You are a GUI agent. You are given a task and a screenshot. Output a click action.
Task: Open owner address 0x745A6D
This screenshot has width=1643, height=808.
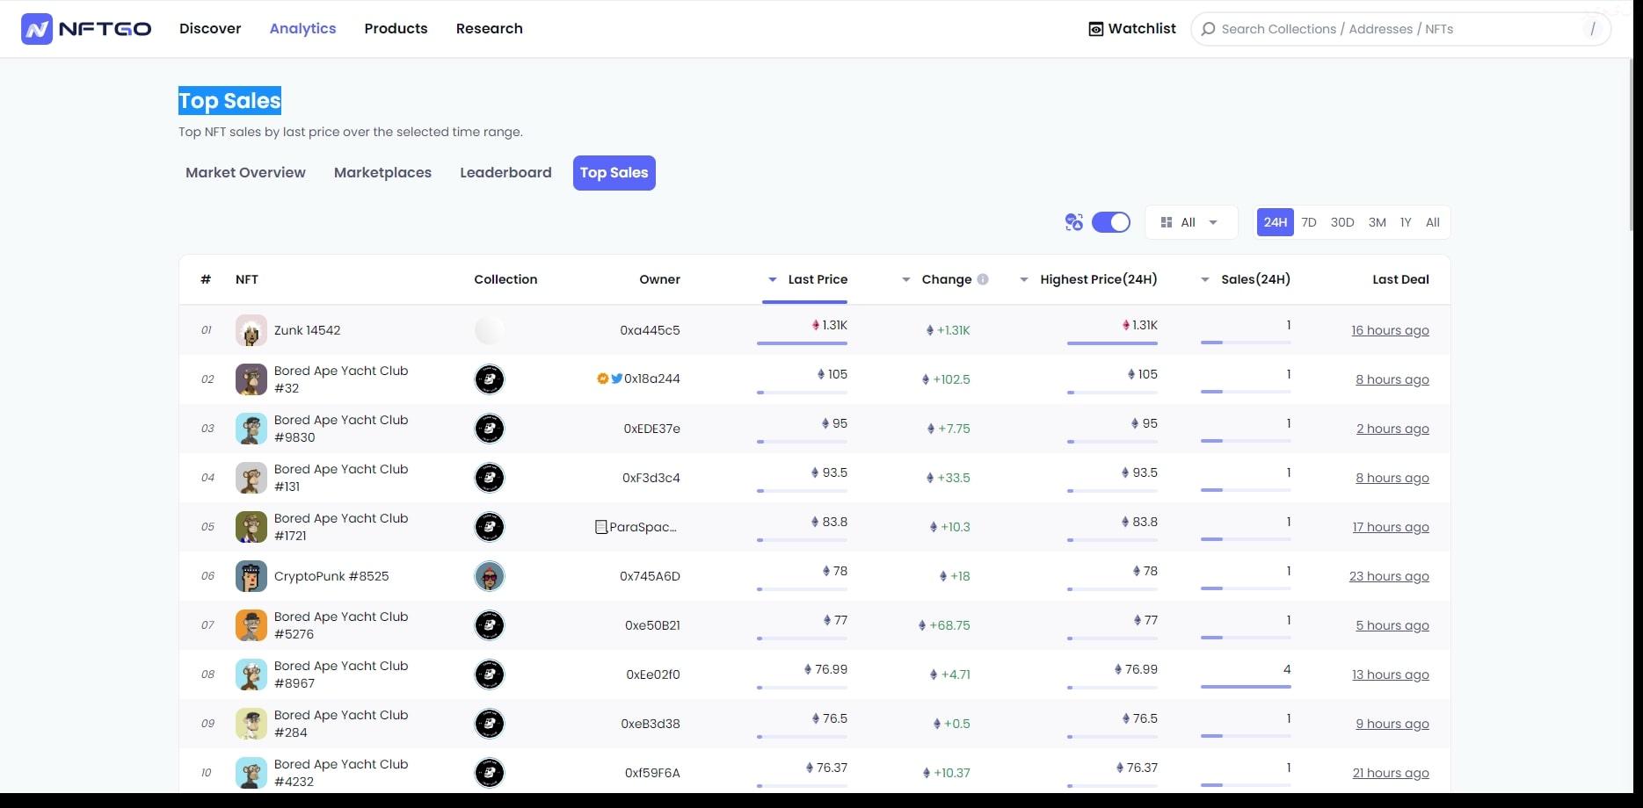click(x=650, y=576)
